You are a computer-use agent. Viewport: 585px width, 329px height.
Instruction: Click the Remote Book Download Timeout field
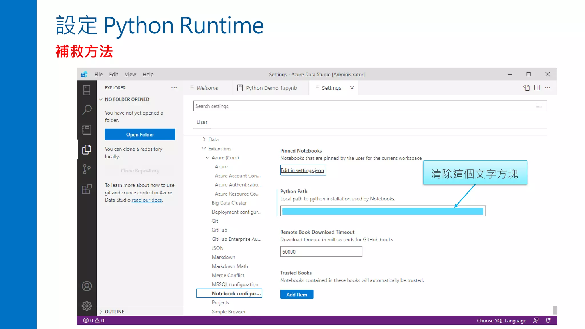pyautogui.click(x=321, y=252)
